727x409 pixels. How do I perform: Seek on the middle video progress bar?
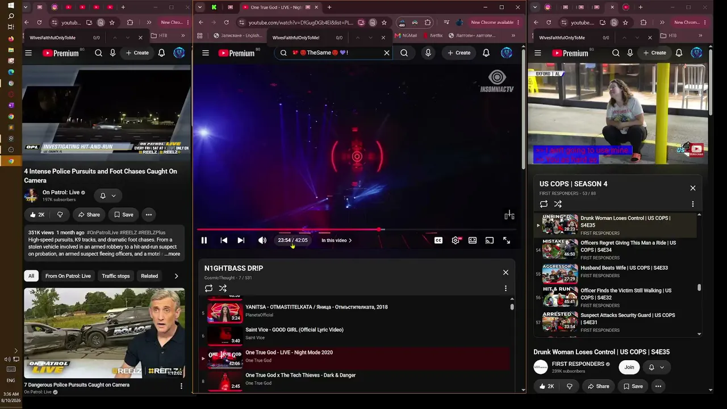pyautogui.click(x=356, y=229)
